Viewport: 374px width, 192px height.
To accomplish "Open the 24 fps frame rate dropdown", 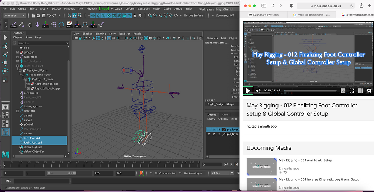I will (223, 173).
